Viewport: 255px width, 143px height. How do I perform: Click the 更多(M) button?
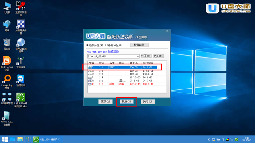point(158,56)
